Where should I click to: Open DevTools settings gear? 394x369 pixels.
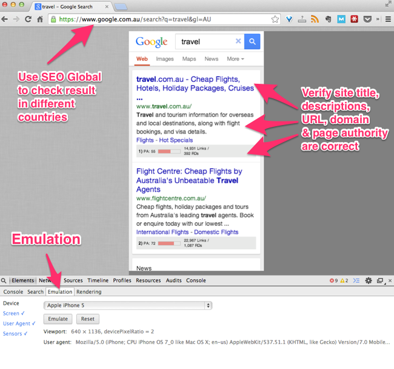(x=369, y=280)
